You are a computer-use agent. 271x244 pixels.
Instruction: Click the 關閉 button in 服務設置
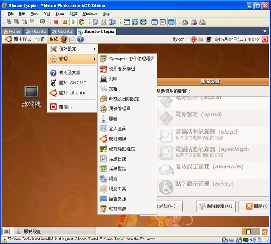coord(254,206)
